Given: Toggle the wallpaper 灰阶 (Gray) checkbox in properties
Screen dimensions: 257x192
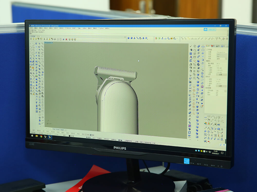Looking at the screenshot, I should [x=217, y=95].
